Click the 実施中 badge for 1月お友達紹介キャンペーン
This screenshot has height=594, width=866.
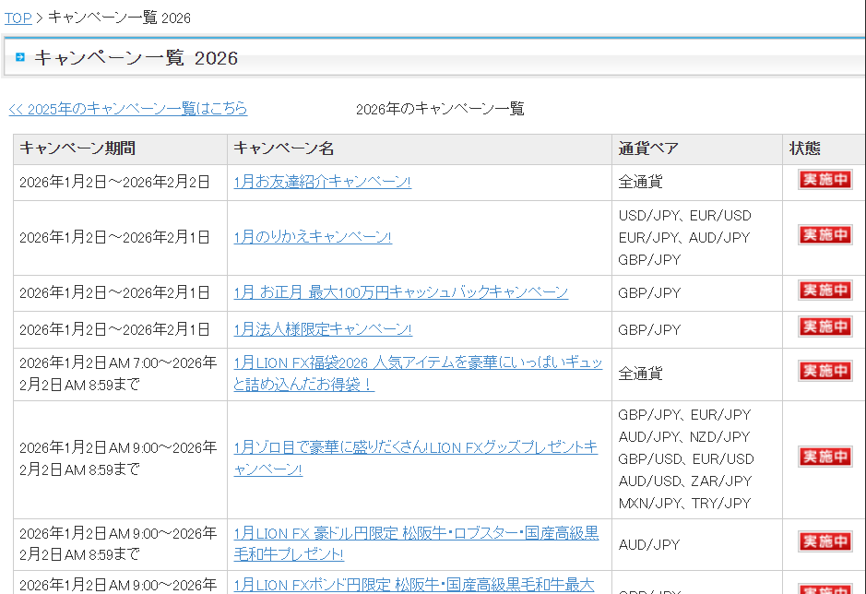[x=824, y=180]
